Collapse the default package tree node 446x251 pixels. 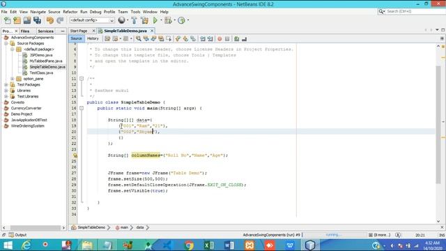13,50
